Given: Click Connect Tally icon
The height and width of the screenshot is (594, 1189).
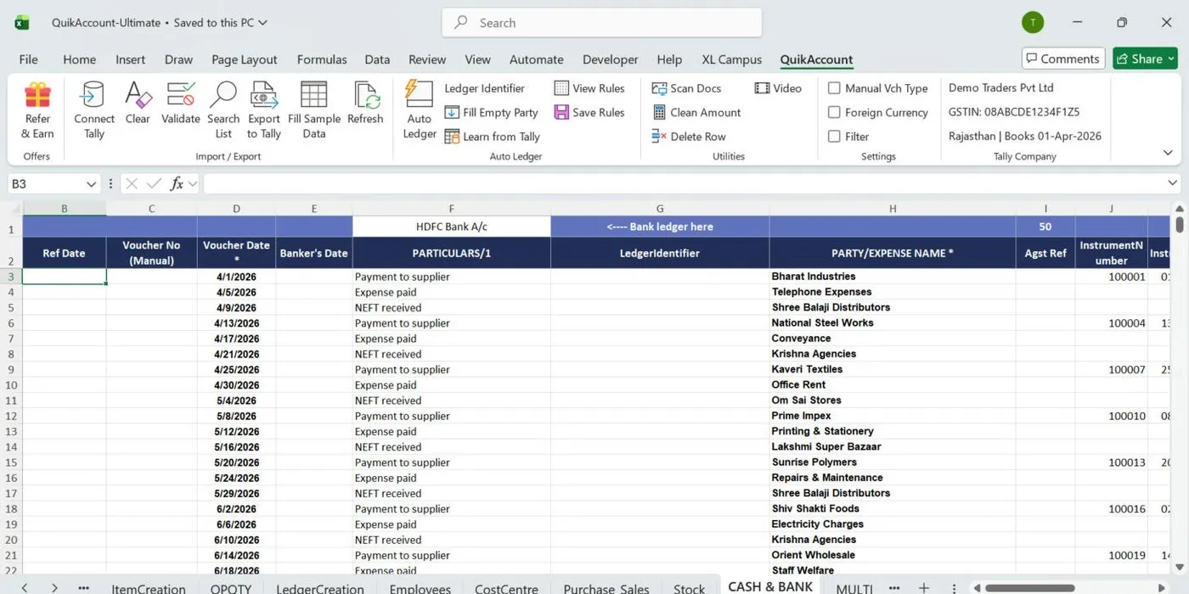Looking at the screenshot, I should 93,110.
